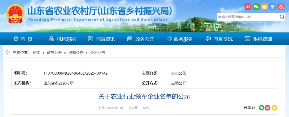Image resolution: width=289 pixels, height=117 pixels.
Task: Go to 通知公告 in the breadcrumb
Action: (76, 53)
